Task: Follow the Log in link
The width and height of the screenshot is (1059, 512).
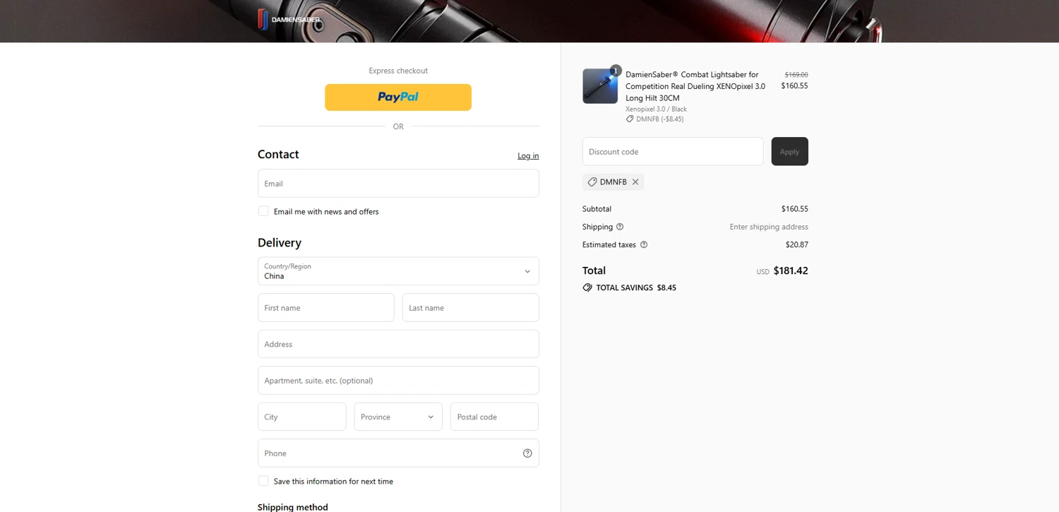Action: pos(528,155)
